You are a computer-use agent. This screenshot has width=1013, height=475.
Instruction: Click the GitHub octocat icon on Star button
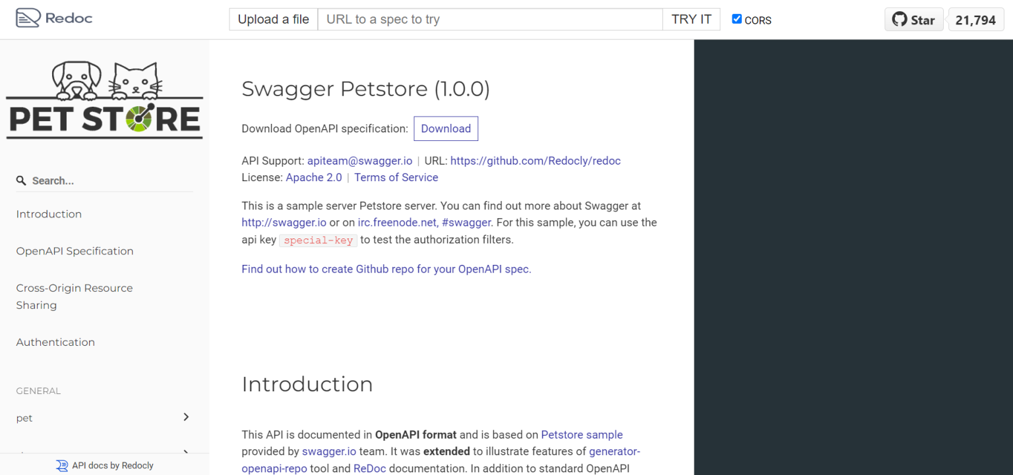899,19
